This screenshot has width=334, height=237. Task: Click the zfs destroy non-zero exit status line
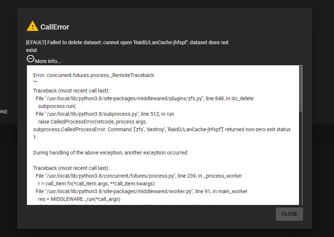[x=162, y=129]
